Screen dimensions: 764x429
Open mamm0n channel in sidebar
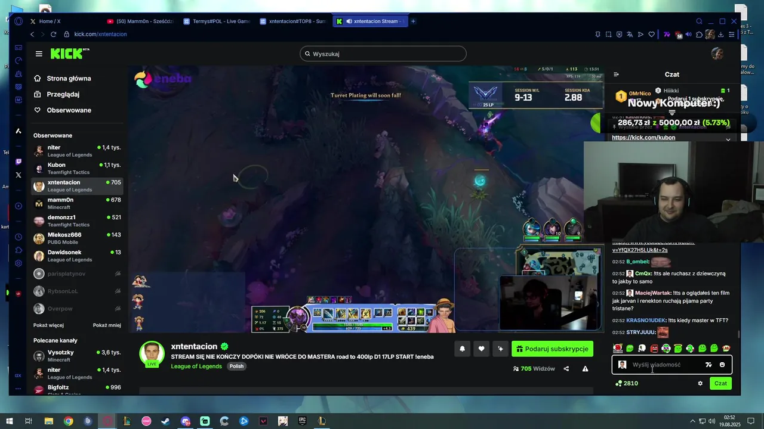coord(77,203)
